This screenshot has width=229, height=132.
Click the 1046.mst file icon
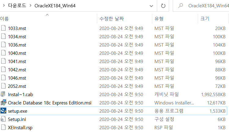tap(3, 77)
